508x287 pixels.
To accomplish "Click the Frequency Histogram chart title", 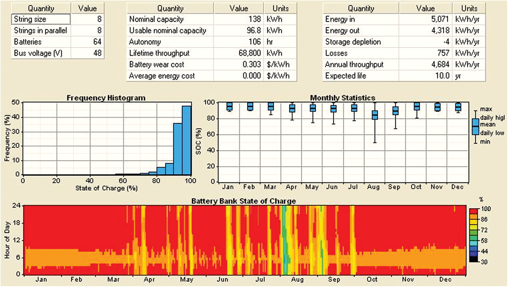I will pos(106,98).
